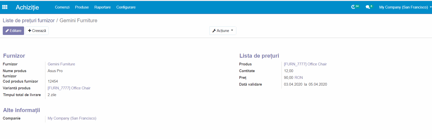This screenshot has width=432, height=139.
Task: Open the Variantă produs Office Chair link
Action: (x=69, y=88)
